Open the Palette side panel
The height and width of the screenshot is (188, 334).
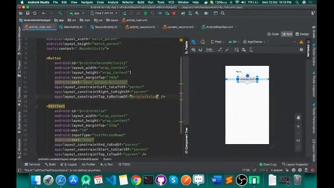pos(186,47)
